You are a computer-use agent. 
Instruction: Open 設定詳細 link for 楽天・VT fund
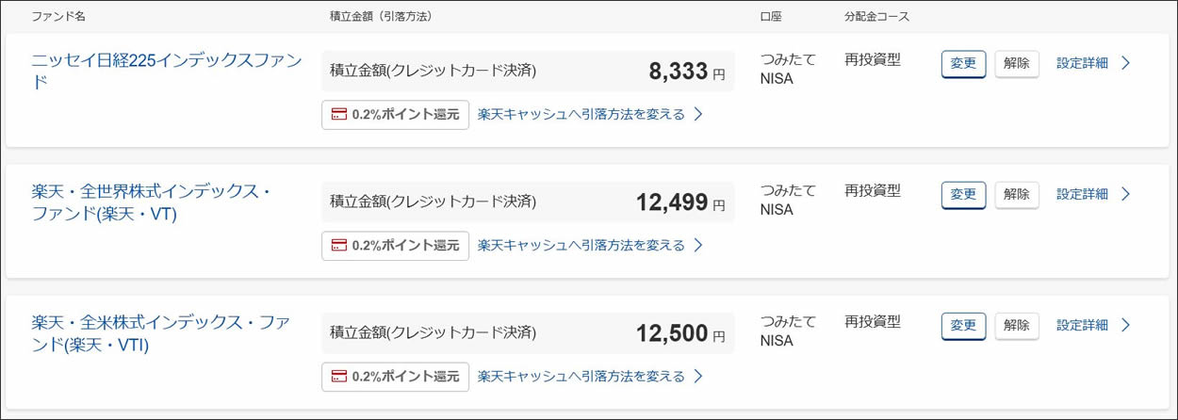pyautogui.click(x=1082, y=194)
